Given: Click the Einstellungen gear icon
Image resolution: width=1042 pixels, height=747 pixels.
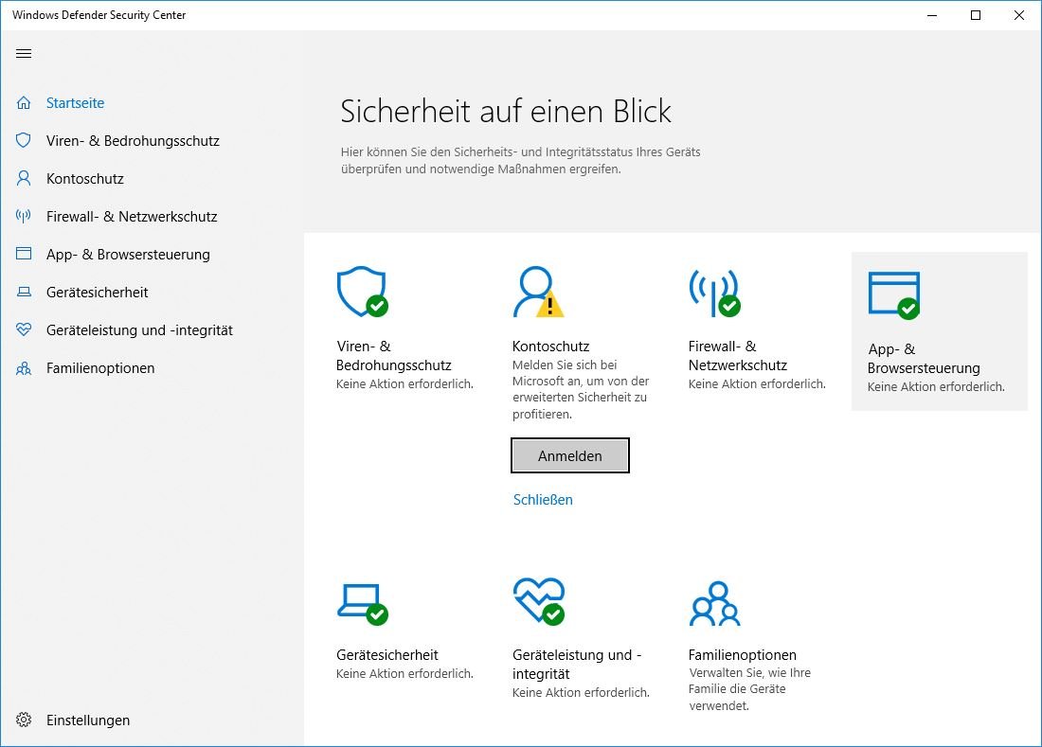Looking at the screenshot, I should pyautogui.click(x=24, y=720).
